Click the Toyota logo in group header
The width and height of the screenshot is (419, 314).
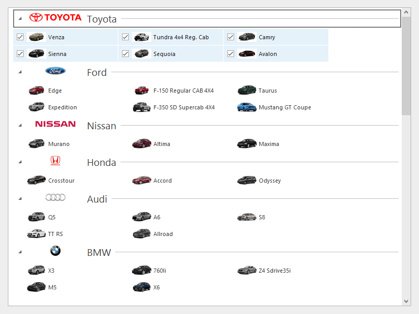click(x=56, y=18)
